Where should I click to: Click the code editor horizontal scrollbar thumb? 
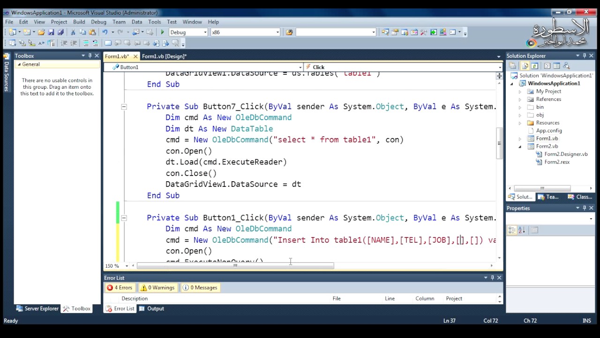tap(235, 266)
